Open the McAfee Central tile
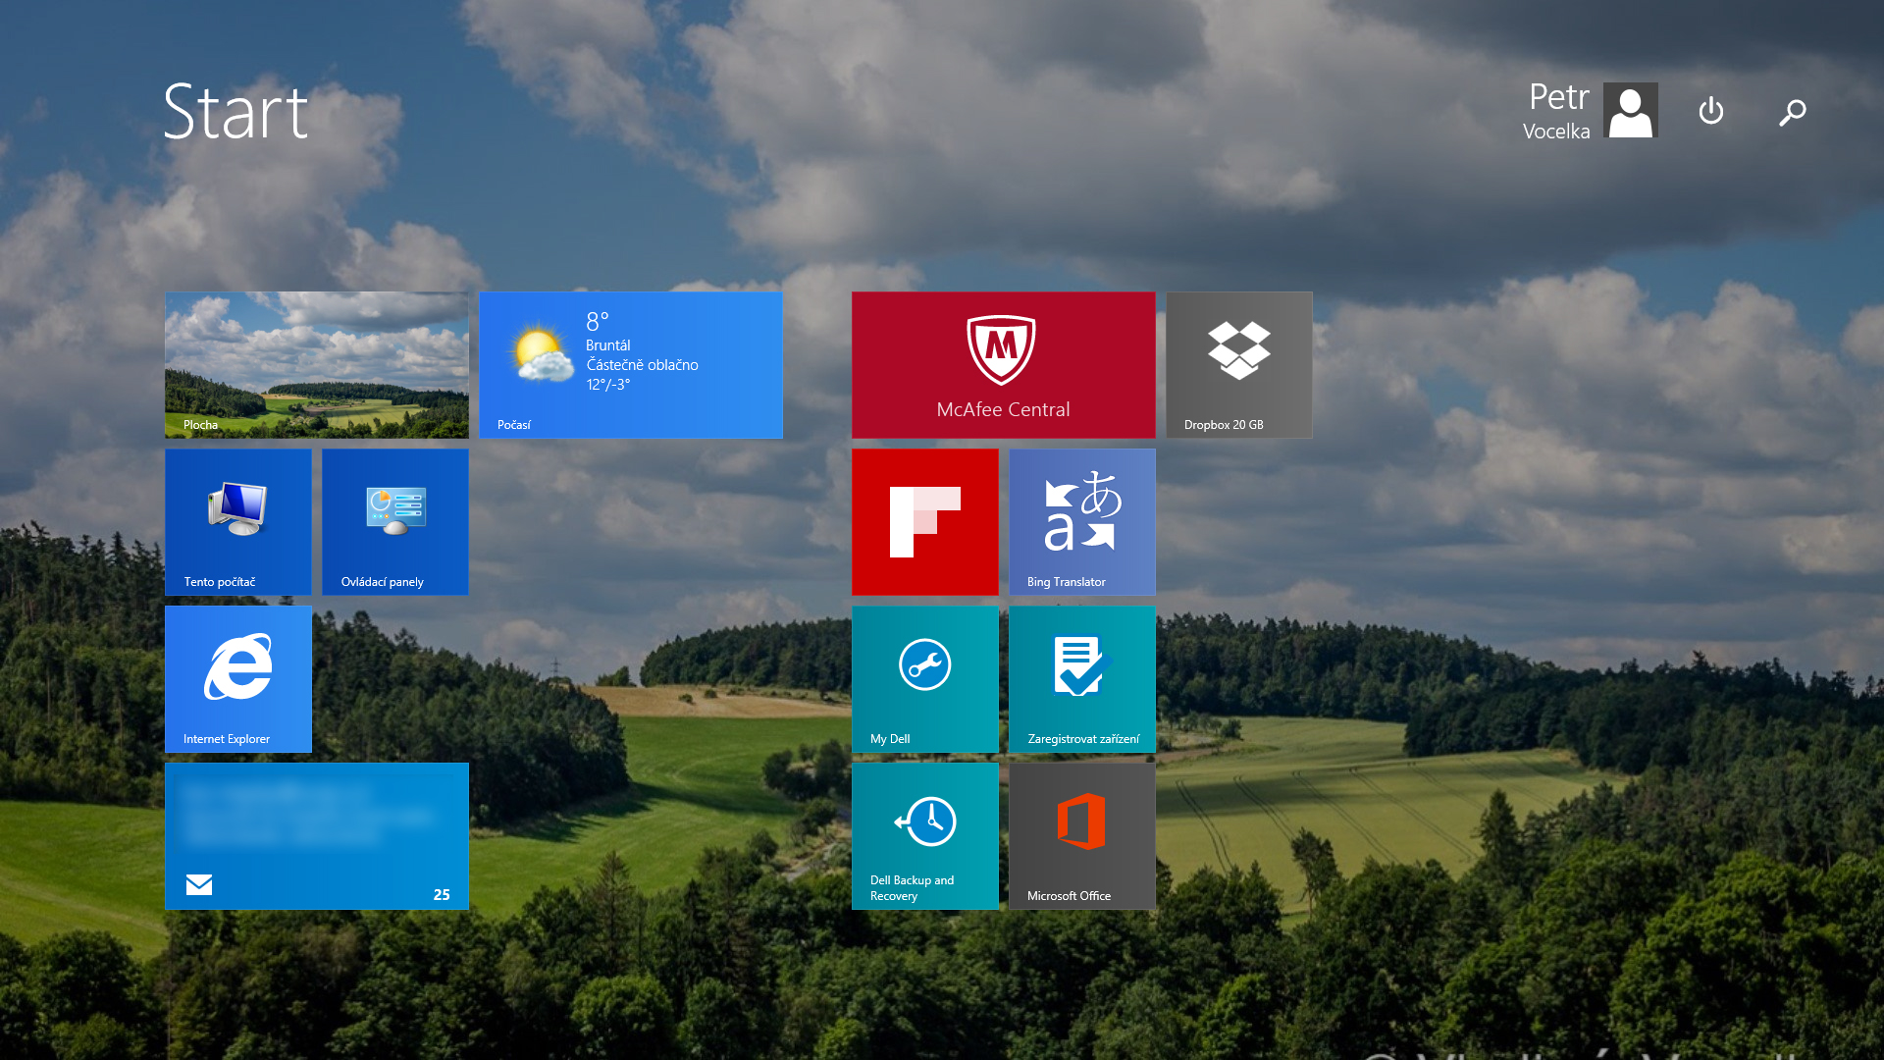The height and width of the screenshot is (1060, 1884). pyautogui.click(x=1003, y=364)
